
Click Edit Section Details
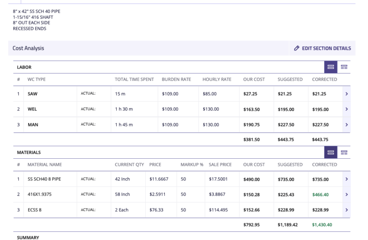coord(322,49)
